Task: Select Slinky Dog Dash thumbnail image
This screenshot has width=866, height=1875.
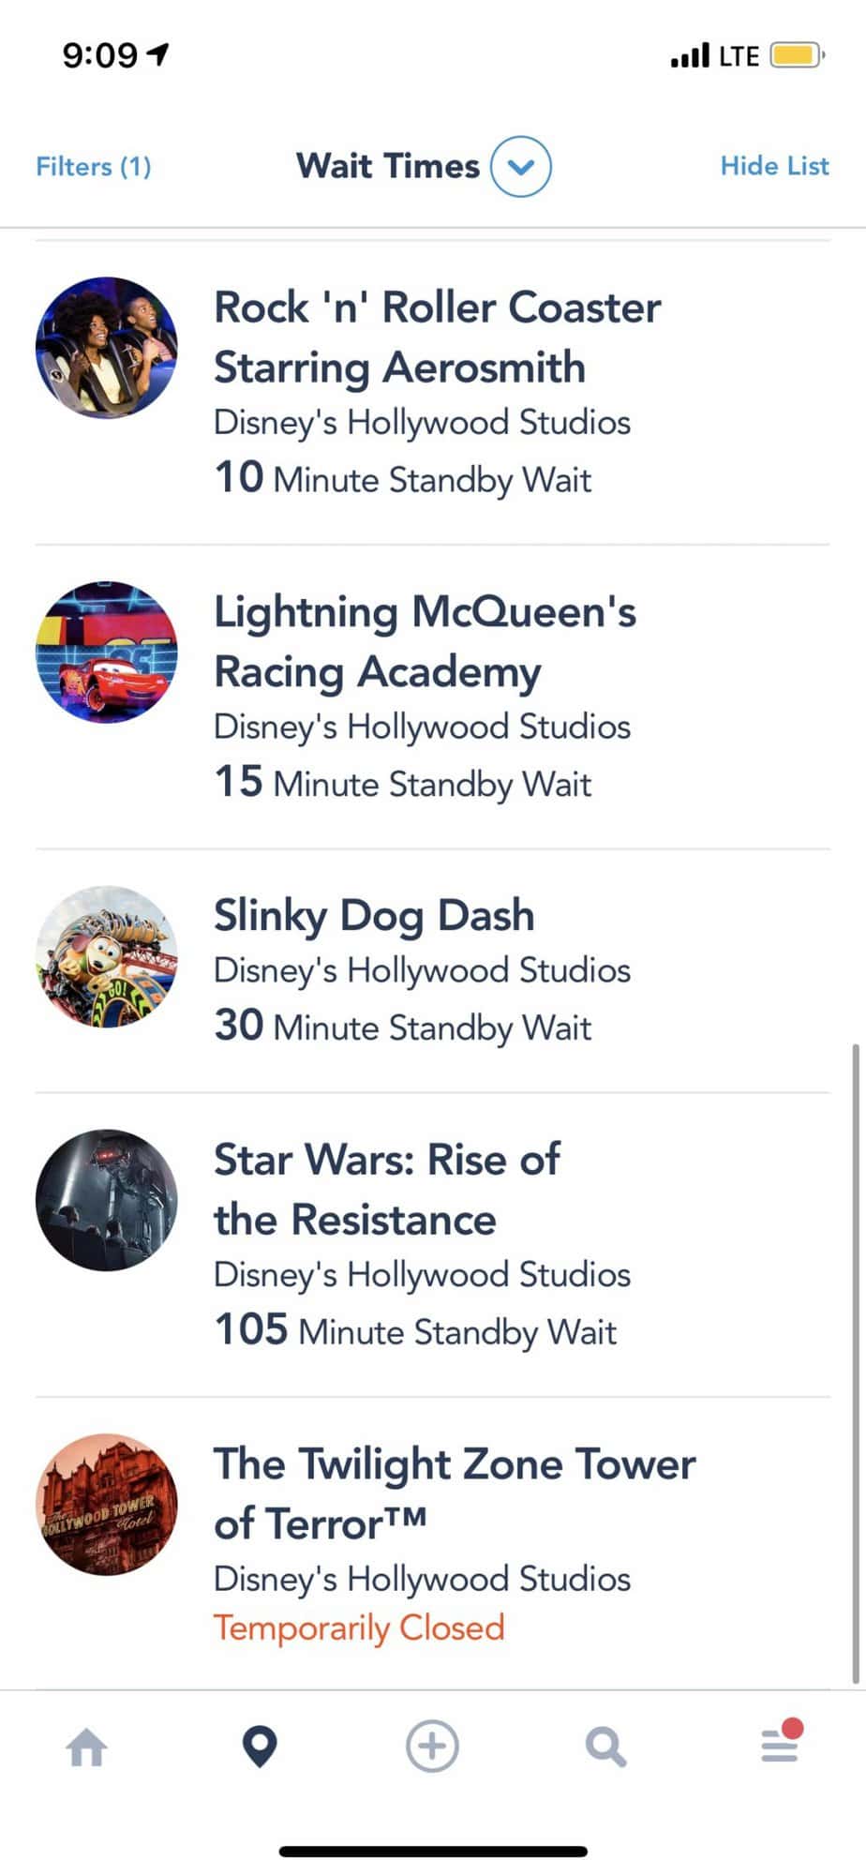Action: click(107, 957)
